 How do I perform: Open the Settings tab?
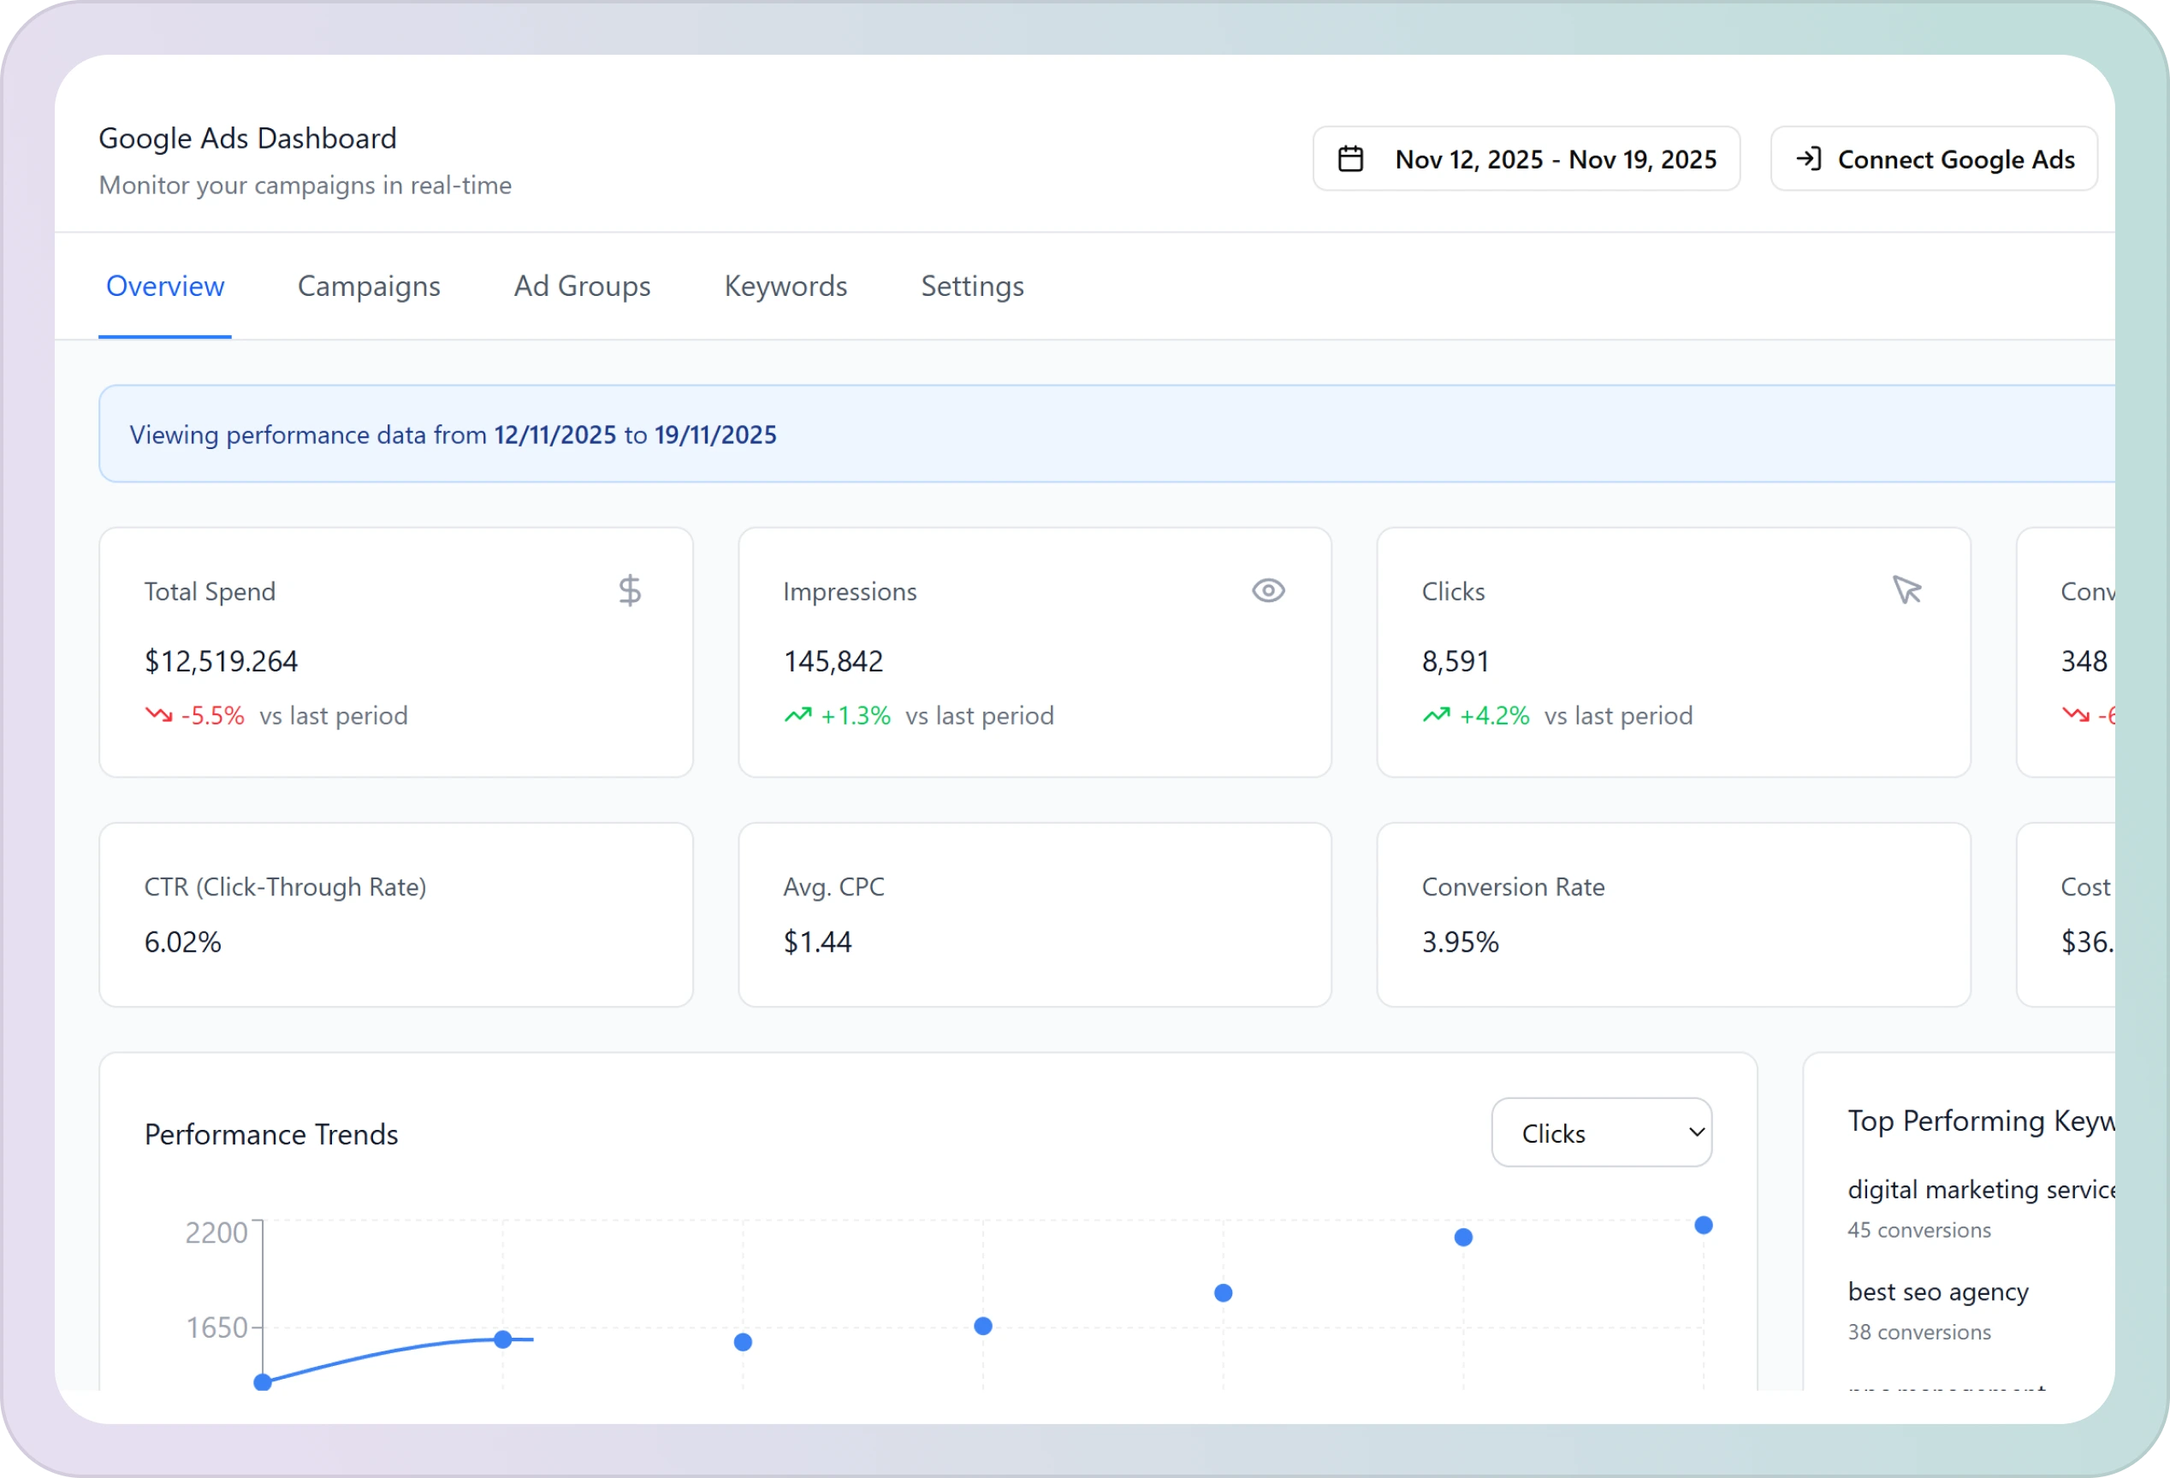pos(972,287)
